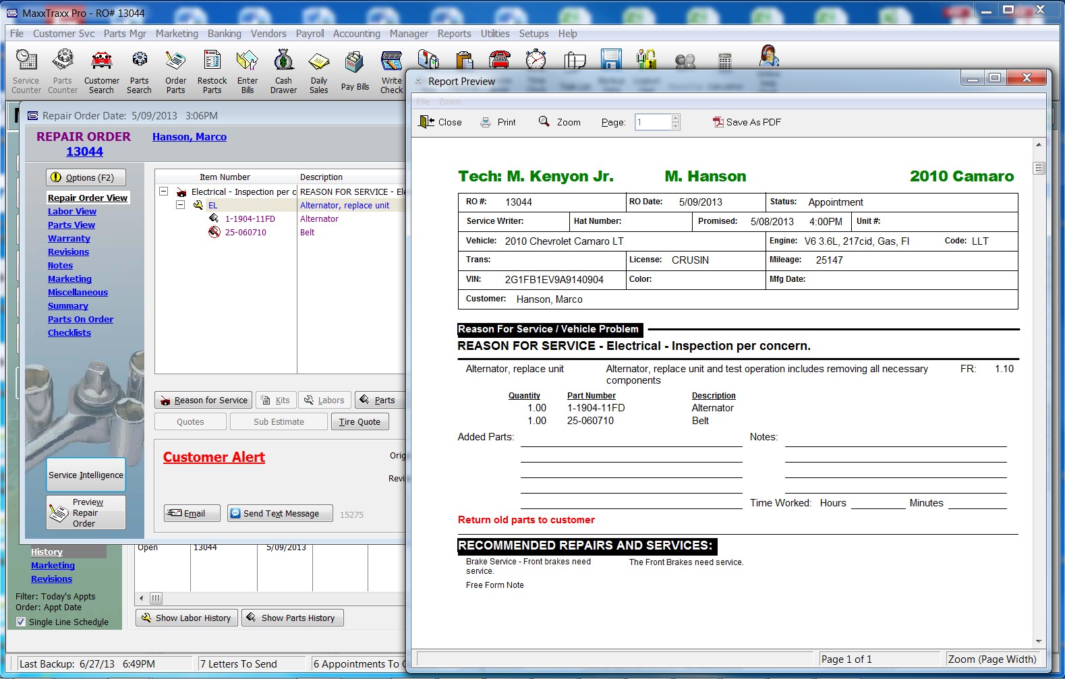Open the Parts Mgr menu
1065x679 pixels.
pos(125,34)
